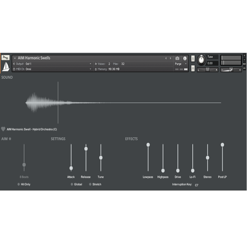Go to next instrument preset arrow
Viewport: 247px width, 247px height.
pyautogui.click(x=170, y=58)
